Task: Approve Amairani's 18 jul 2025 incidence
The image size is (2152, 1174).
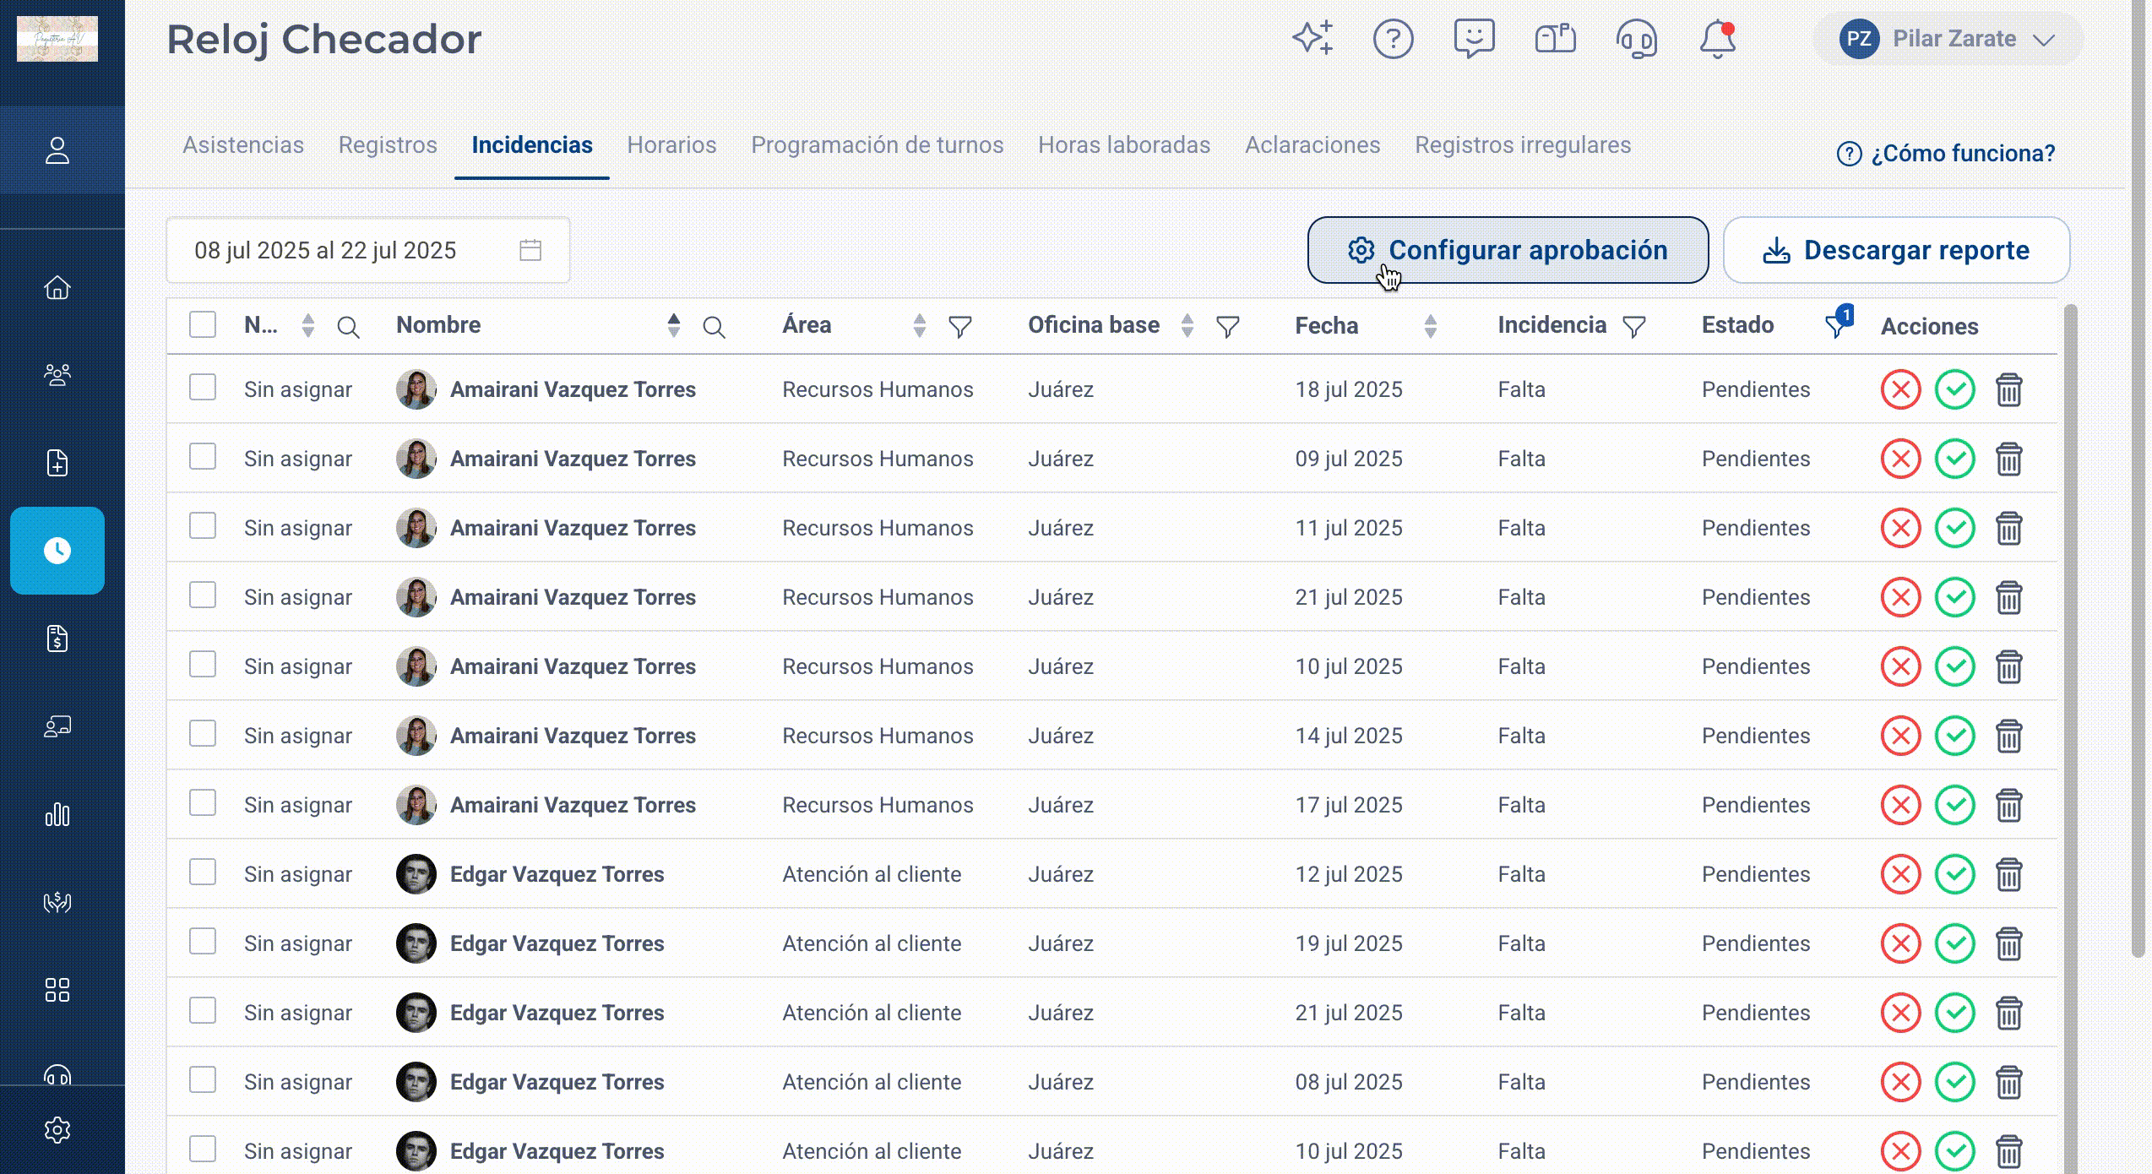Action: pyautogui.click(x=1954, y=389)
